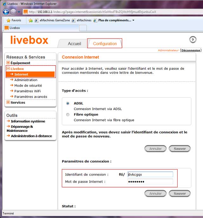
Task: Open Administration à distance tool
Action: (x=31, y=136)
